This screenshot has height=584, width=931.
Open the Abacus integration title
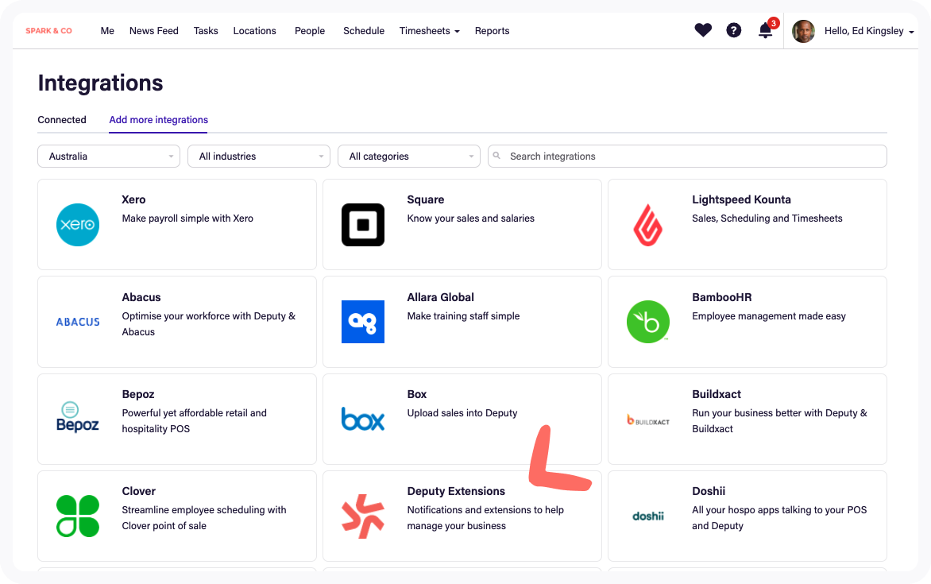coord(141,297)
